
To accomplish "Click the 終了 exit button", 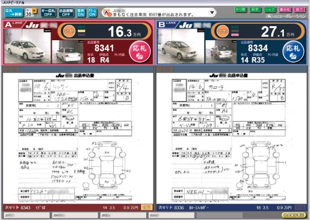I will (299, 9).
